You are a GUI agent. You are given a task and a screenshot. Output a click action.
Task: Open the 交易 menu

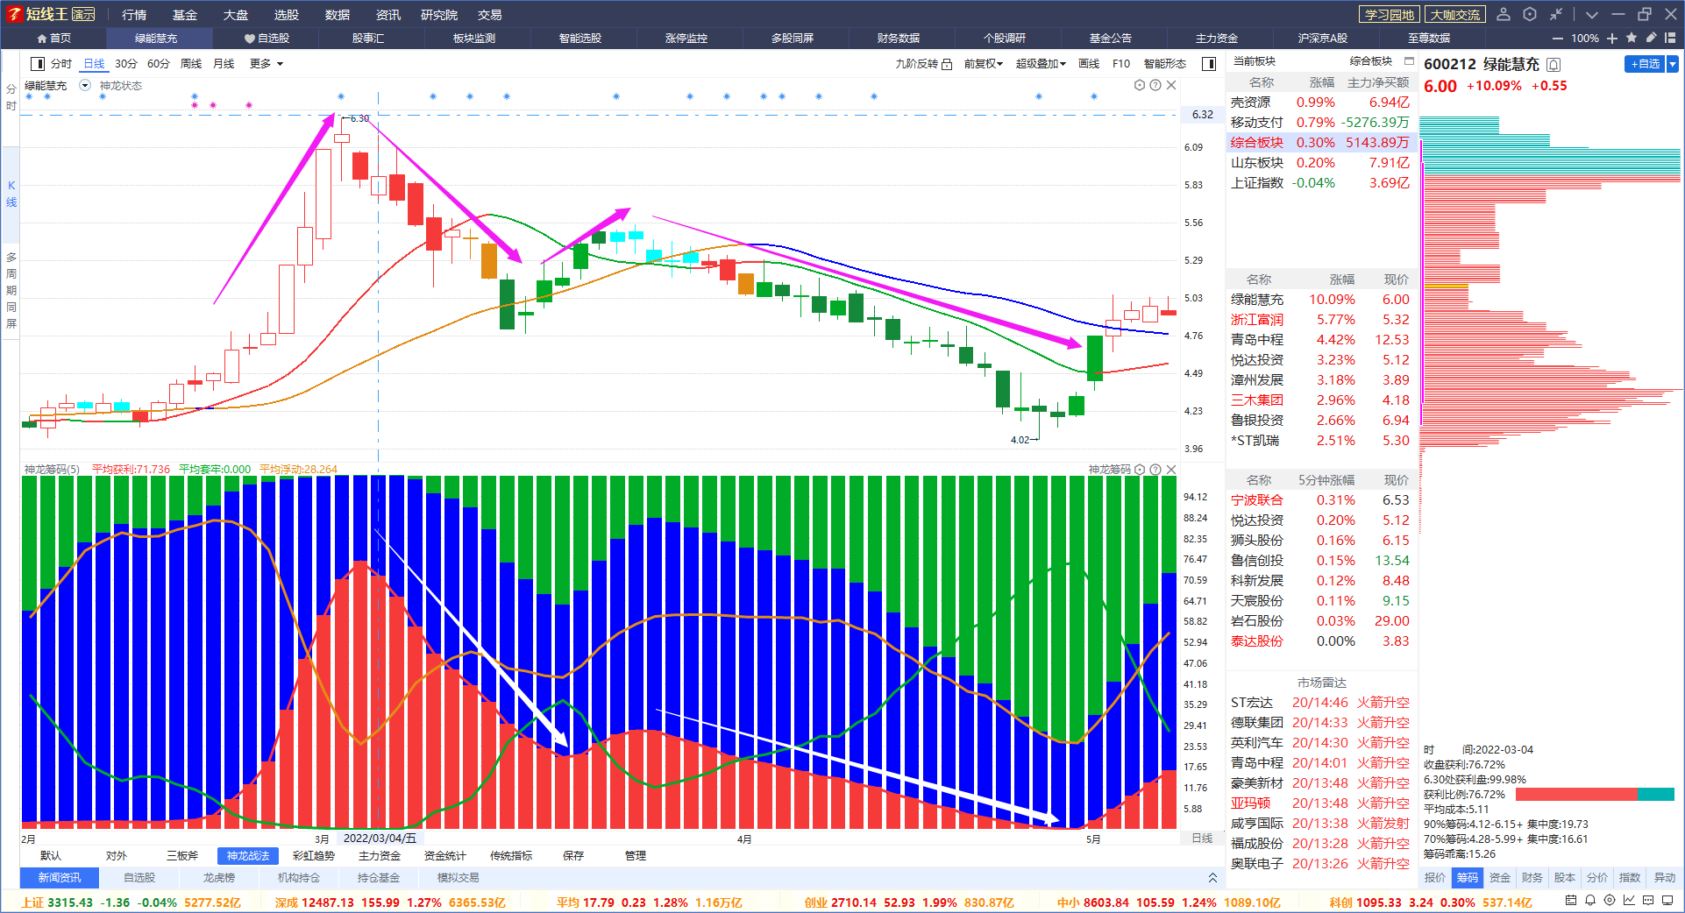[490, 15]
